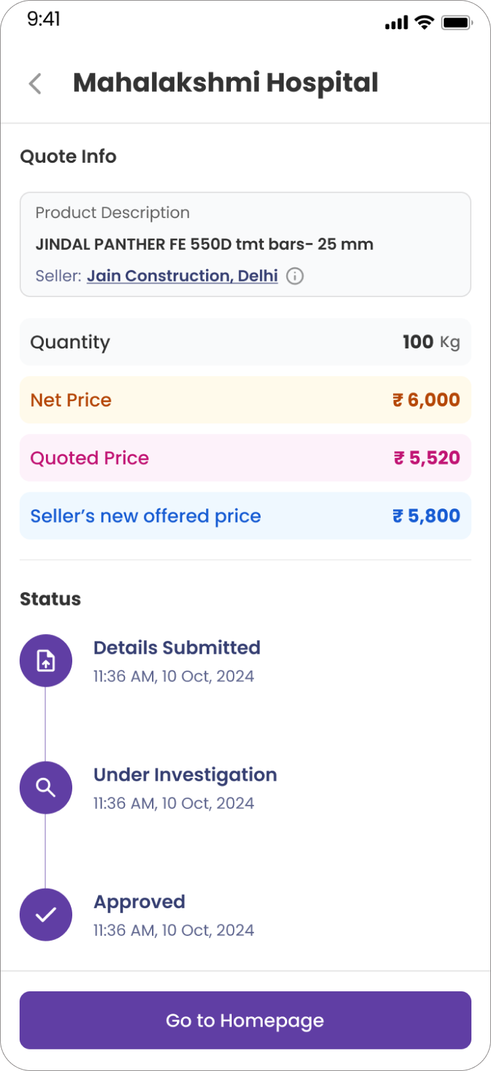The height and width of the screenshot is (1071, 491).
Task: Open Jain Construction, Delhi seller link
Action: 182,276
